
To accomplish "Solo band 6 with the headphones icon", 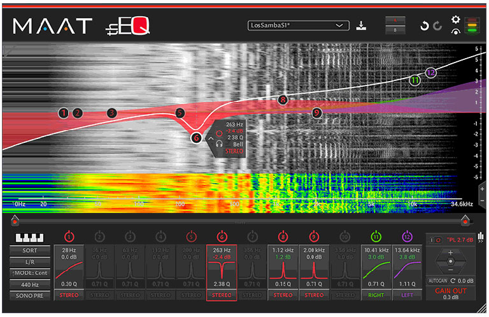I will 219,144.
